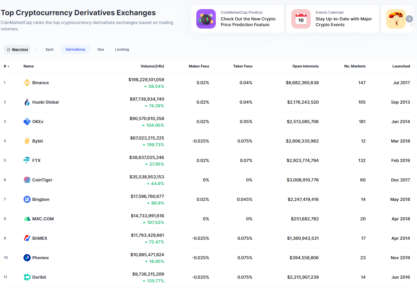This screenshot has width=417, height=289.
Task: Click CoinTiger open interest $3,008,910,776
Action: [x=303, y=180]
